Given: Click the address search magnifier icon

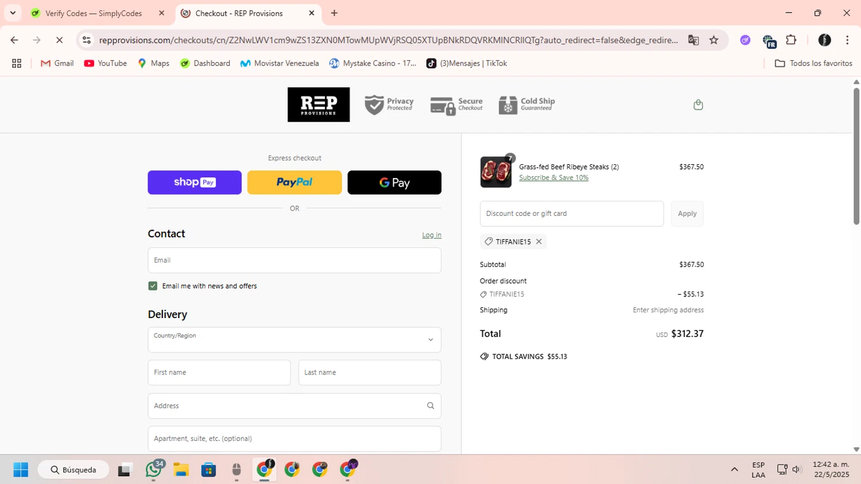Looking at the screenshot, I should 430,406.
